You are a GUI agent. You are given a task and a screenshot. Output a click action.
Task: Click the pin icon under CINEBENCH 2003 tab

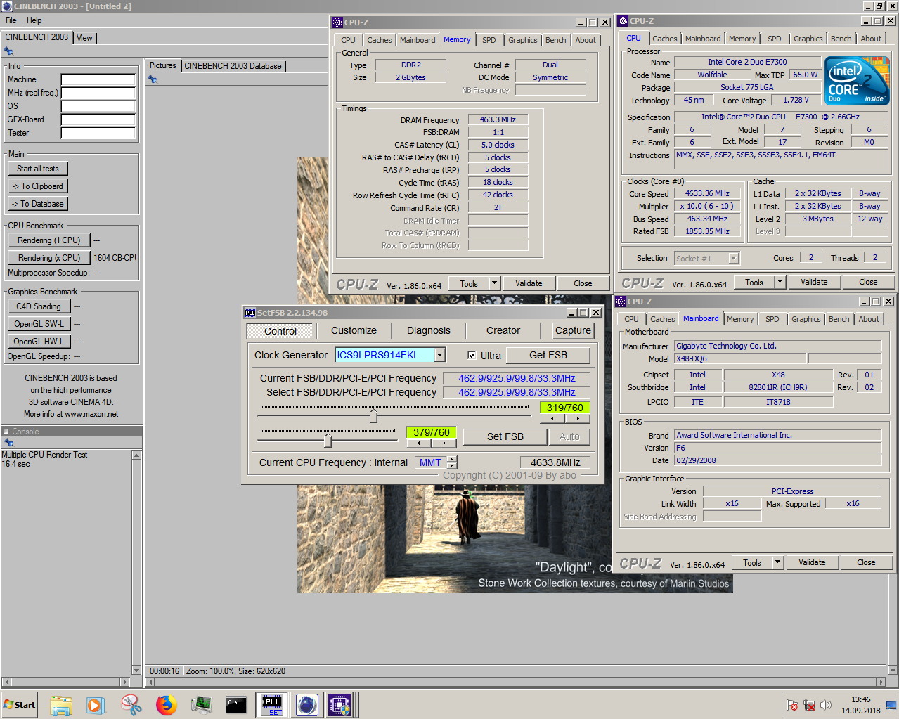pyautogui.click(x=8, y=51)
